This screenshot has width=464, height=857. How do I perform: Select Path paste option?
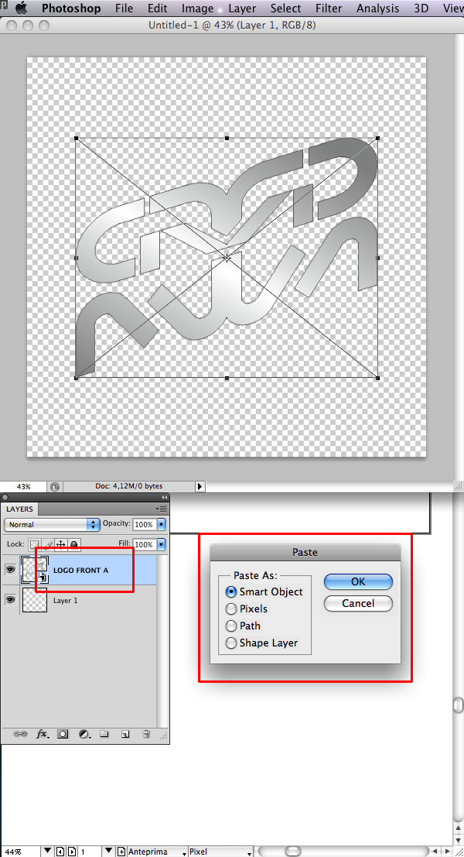(243, 626)
